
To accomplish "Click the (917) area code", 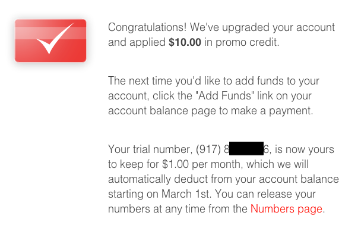I will click(x=208, y=149).
